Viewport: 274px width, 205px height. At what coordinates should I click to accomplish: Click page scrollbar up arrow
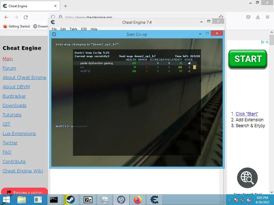click(x=272, y=32)
